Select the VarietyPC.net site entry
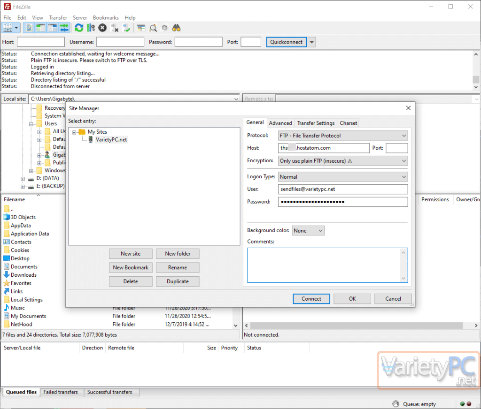Viewport: 481px width, 409px height. pyautogui.click(x=111, y=140)
